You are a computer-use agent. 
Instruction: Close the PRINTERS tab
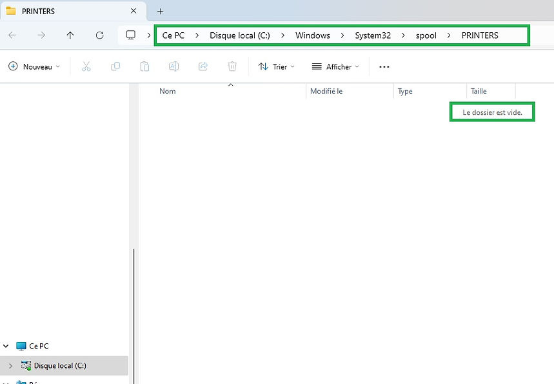pos(134,11)
